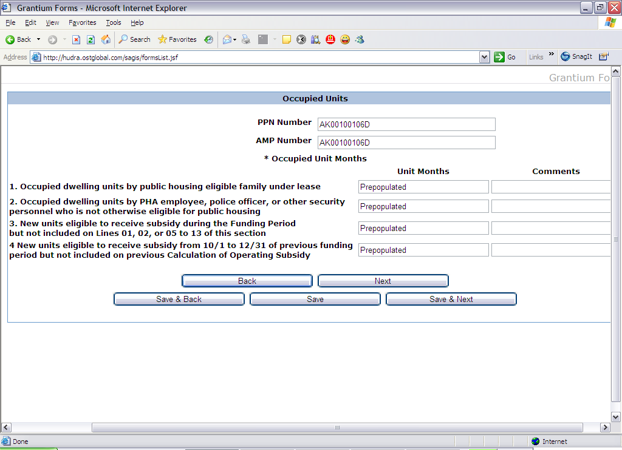Click the round X circle toolbar icon
The width and height of the screenshot is (622, 450).
point(301,39)
